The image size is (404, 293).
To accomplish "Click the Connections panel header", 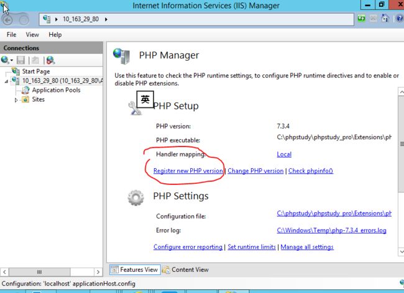I will (x=52, y=48).
